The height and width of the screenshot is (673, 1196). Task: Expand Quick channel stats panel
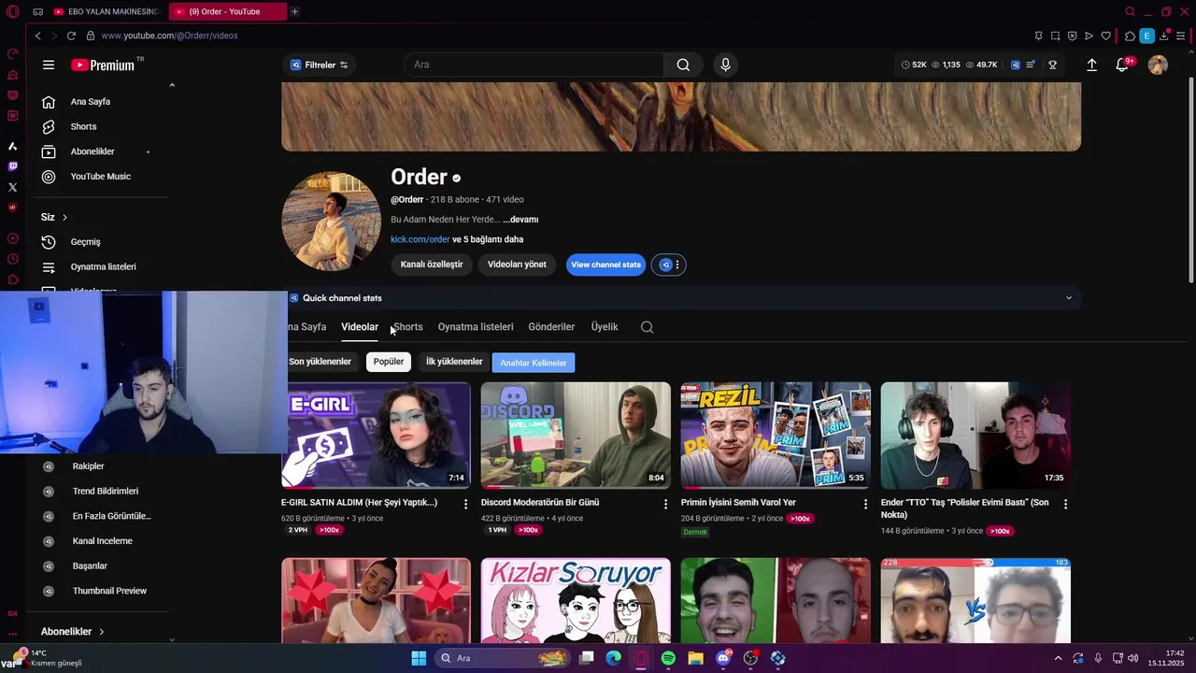[x=1069, y=298]
